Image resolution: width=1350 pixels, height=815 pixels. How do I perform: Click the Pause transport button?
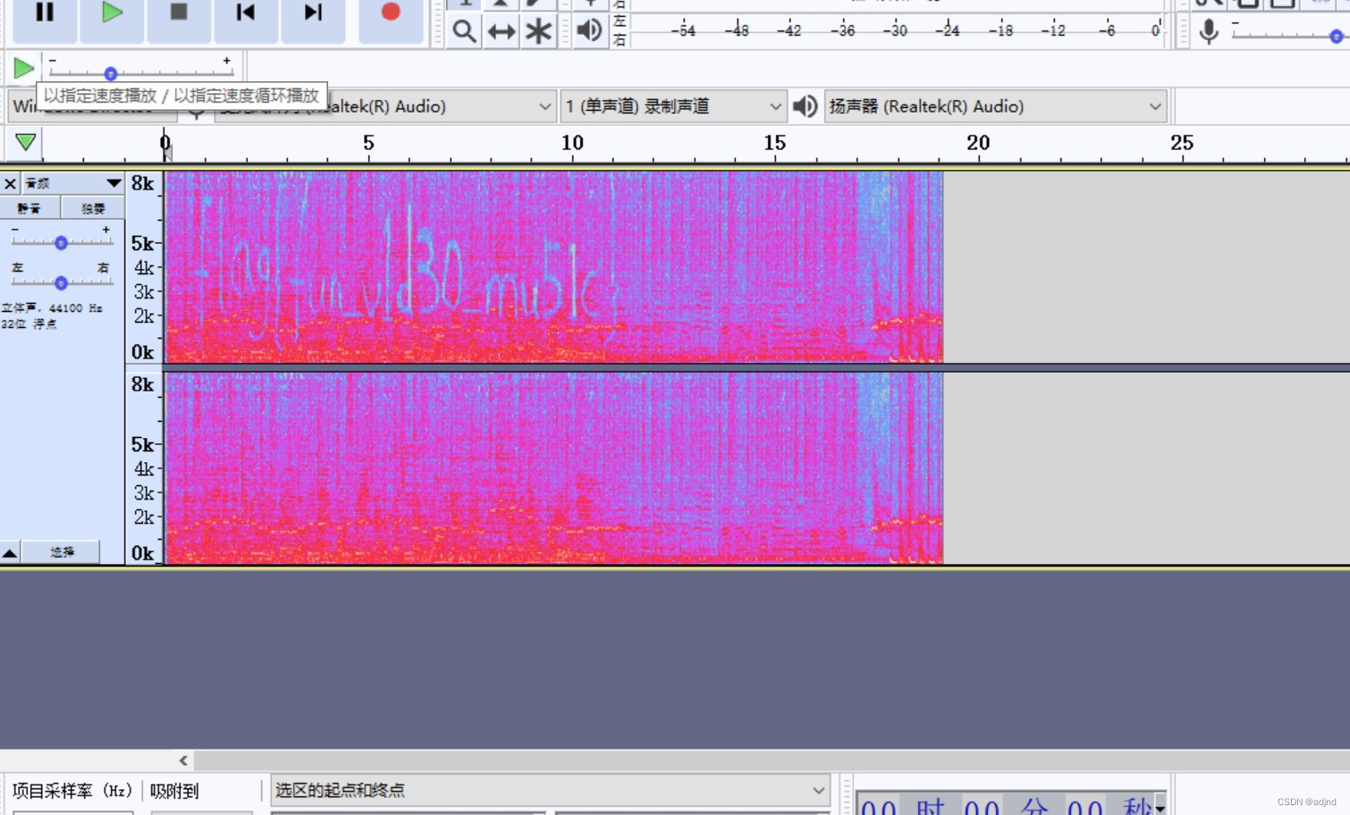(x=44, y=14)
